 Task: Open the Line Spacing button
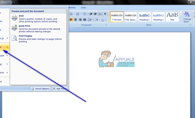pos(90,20)
